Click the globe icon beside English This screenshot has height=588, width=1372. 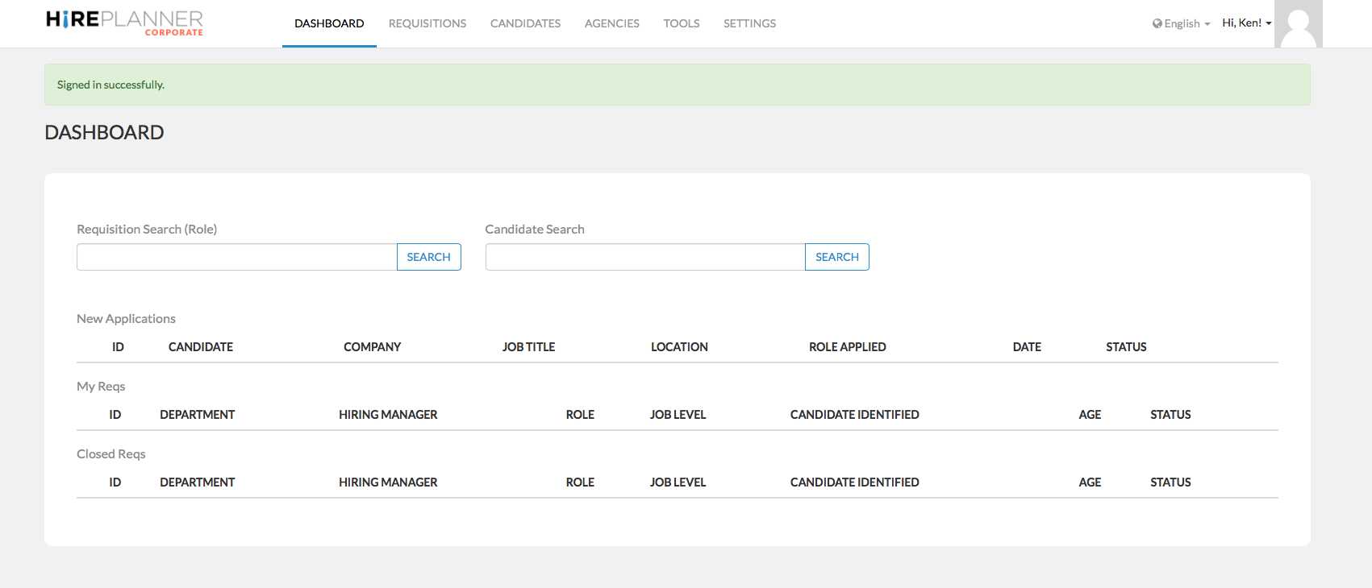(x=1157, y=24)
